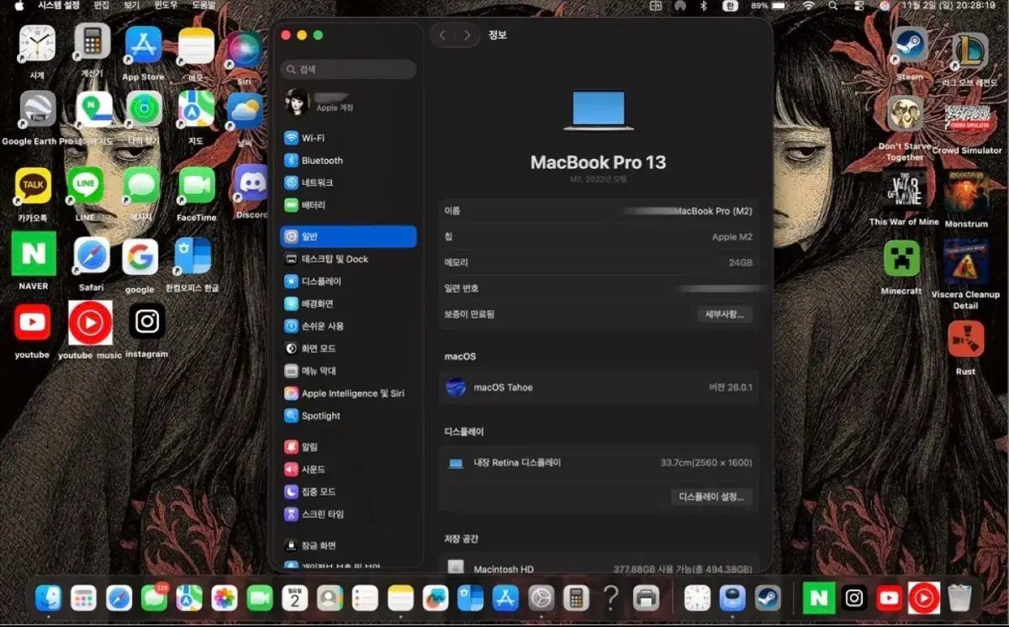Click the macOS Tahoe version row
The height and width of the screenshot is (627, 1009).
[599, 387]
